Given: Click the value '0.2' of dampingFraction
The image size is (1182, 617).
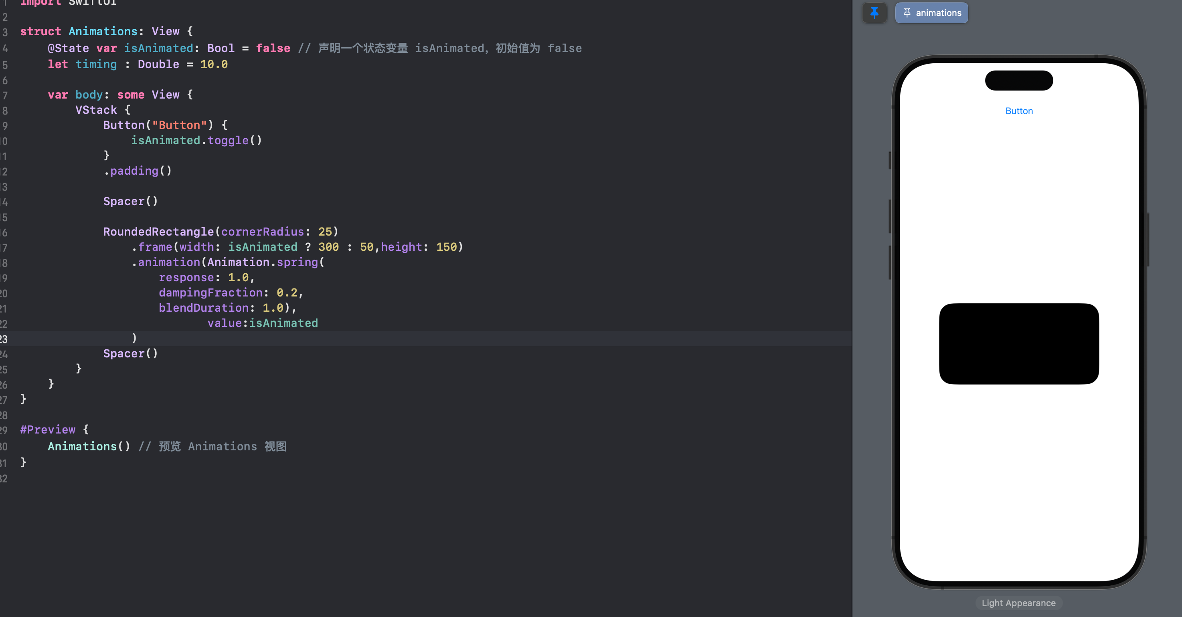Looking at the screenshot, I should click(x=287, y=292).
